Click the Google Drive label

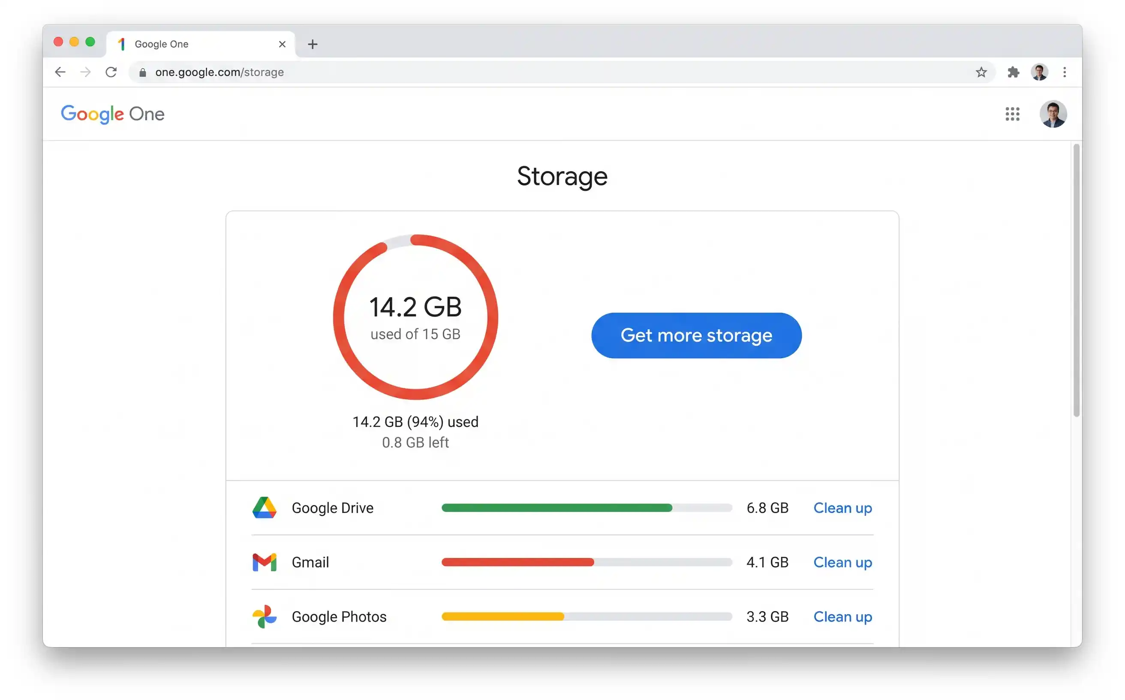(332, 508)
